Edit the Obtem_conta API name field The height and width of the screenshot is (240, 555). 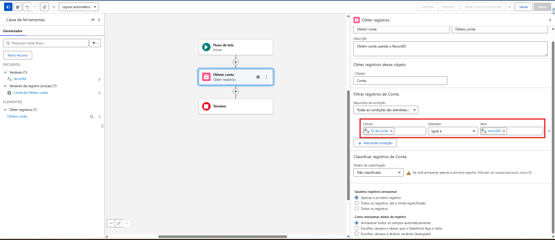coord(499,29)
